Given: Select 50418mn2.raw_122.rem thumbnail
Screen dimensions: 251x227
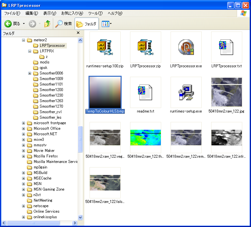Looking at the screenshot, I should pos(186,138).
